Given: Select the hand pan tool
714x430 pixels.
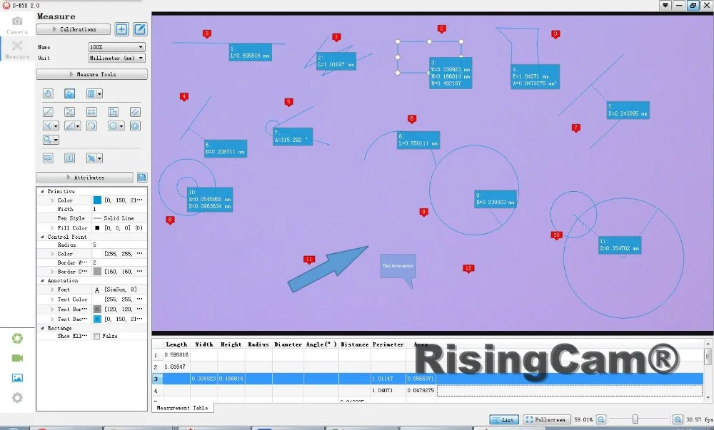Looking at the screenshot, I should 48,93.
